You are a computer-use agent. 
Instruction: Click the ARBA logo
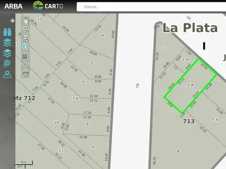coord(14,7)
